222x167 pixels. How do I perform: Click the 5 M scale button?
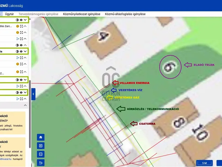click(x=204, y=163)
